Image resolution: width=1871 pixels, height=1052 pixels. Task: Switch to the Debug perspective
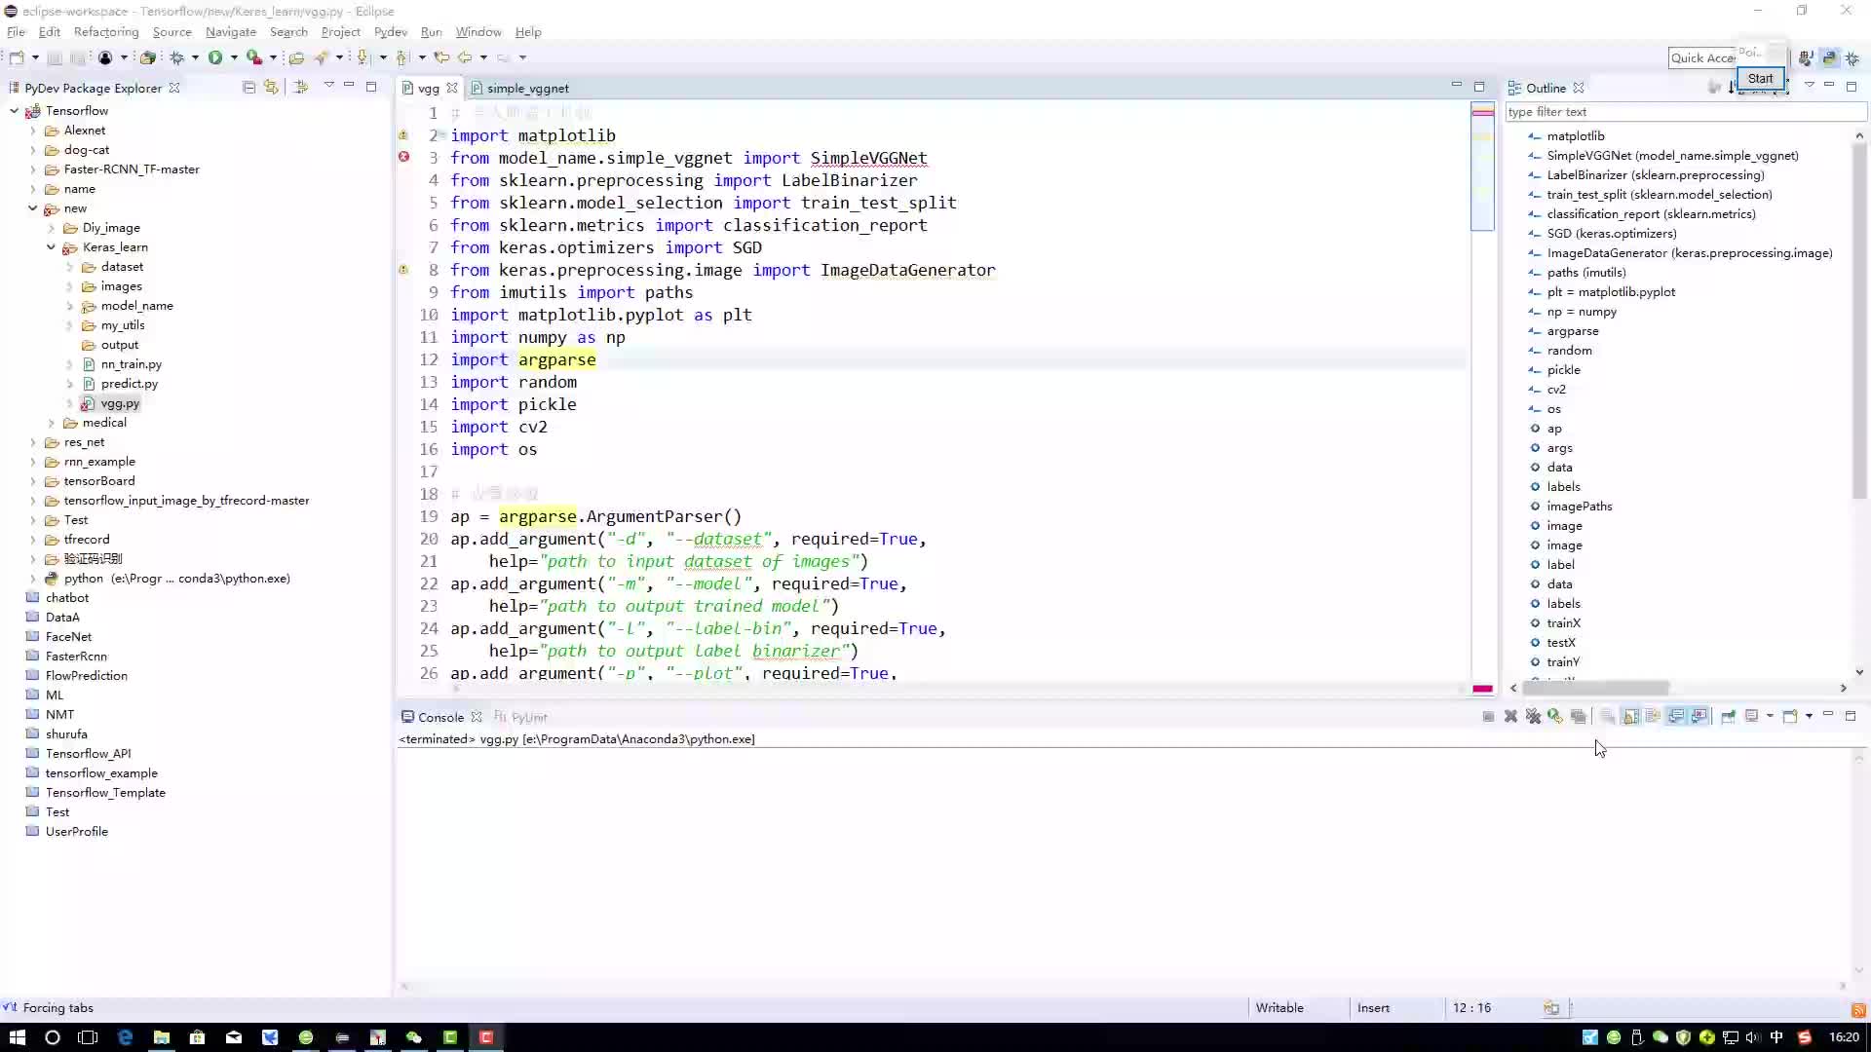1852,58
